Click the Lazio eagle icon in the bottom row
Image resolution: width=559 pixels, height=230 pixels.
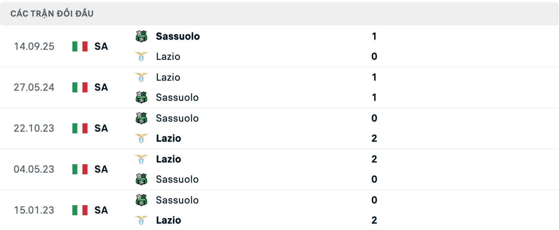pyautogui.click(x=142, y=220)
